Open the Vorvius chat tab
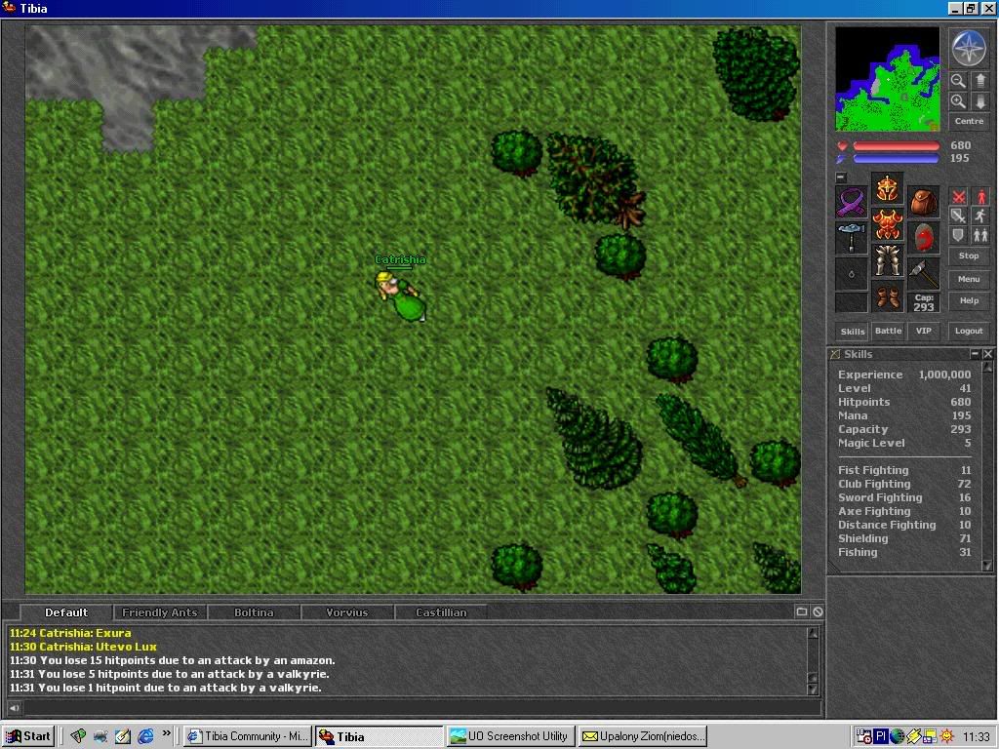Image resolution: width=999 pixels, height=749 pixels. (x=346, y=612)
